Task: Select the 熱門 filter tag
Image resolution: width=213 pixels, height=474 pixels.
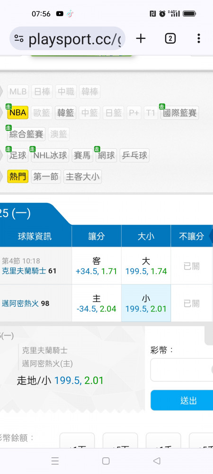Action: 18,176
